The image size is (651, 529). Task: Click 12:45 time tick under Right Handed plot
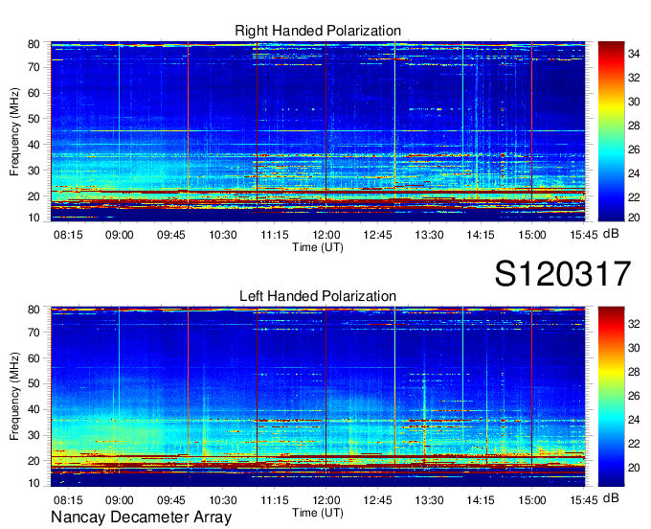point(377,235)
